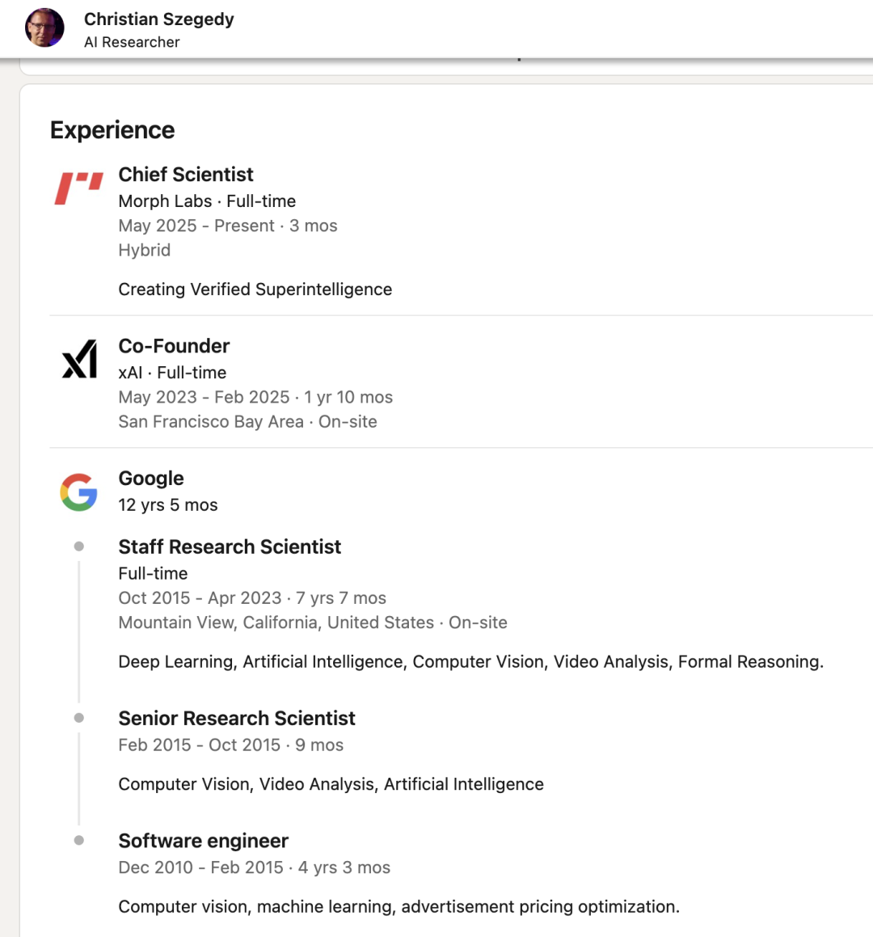Open the xAI company logo

79,359
